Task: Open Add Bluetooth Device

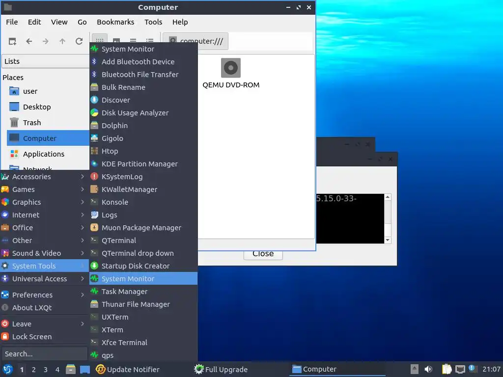Action: point(143,62)
